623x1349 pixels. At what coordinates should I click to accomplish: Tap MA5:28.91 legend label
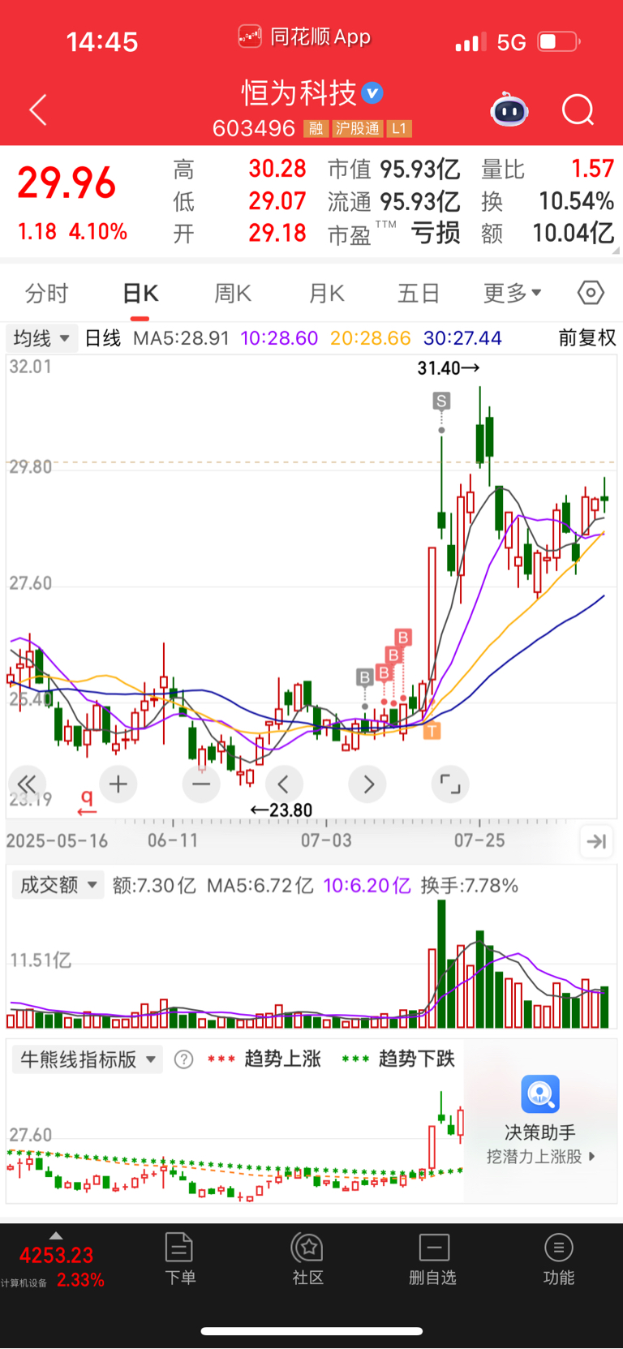click(x=181, y=338)
